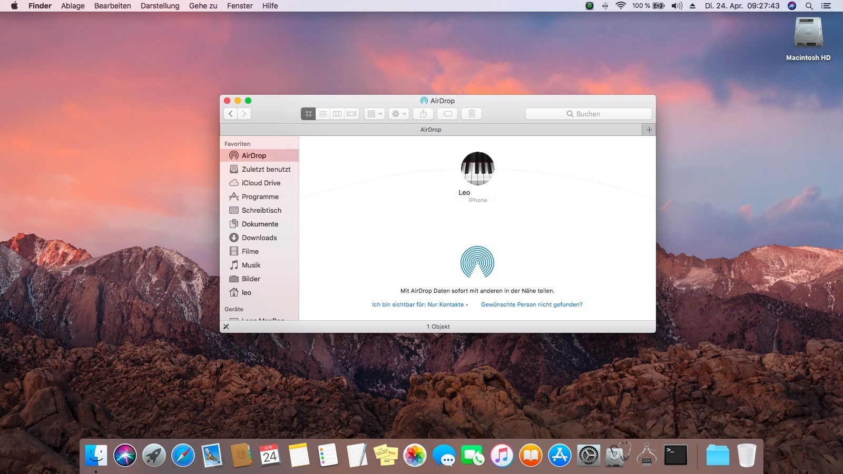843x474 pixels.
Task: Open Downloads in the sidebar
Action: click(259, 238)
